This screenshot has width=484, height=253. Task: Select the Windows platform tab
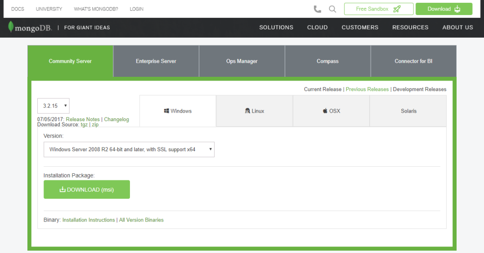tap(178, 111)
